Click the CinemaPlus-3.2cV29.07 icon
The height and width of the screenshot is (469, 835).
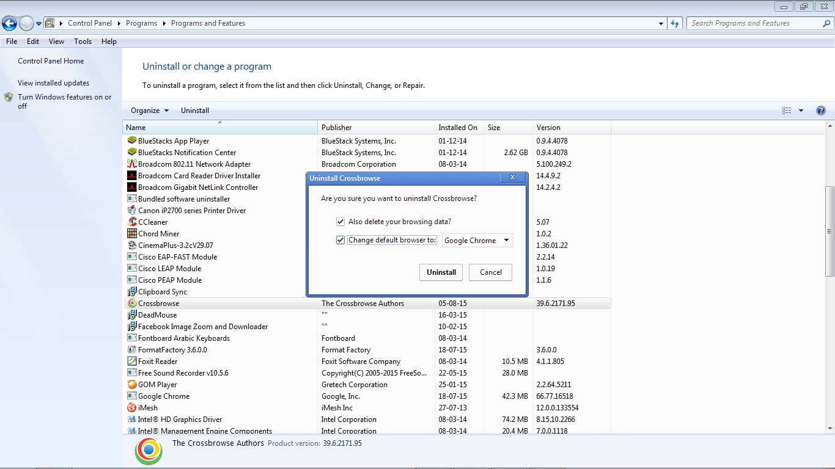[x=132, y=245]
